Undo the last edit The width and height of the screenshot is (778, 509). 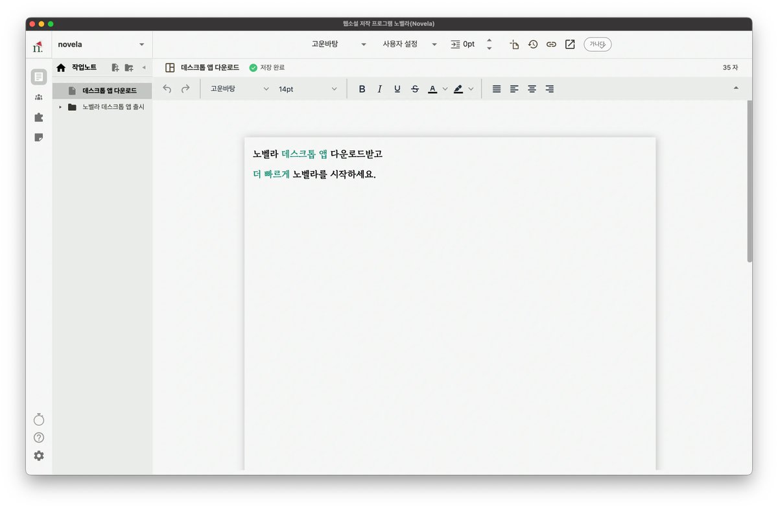[x=167, y=89]
